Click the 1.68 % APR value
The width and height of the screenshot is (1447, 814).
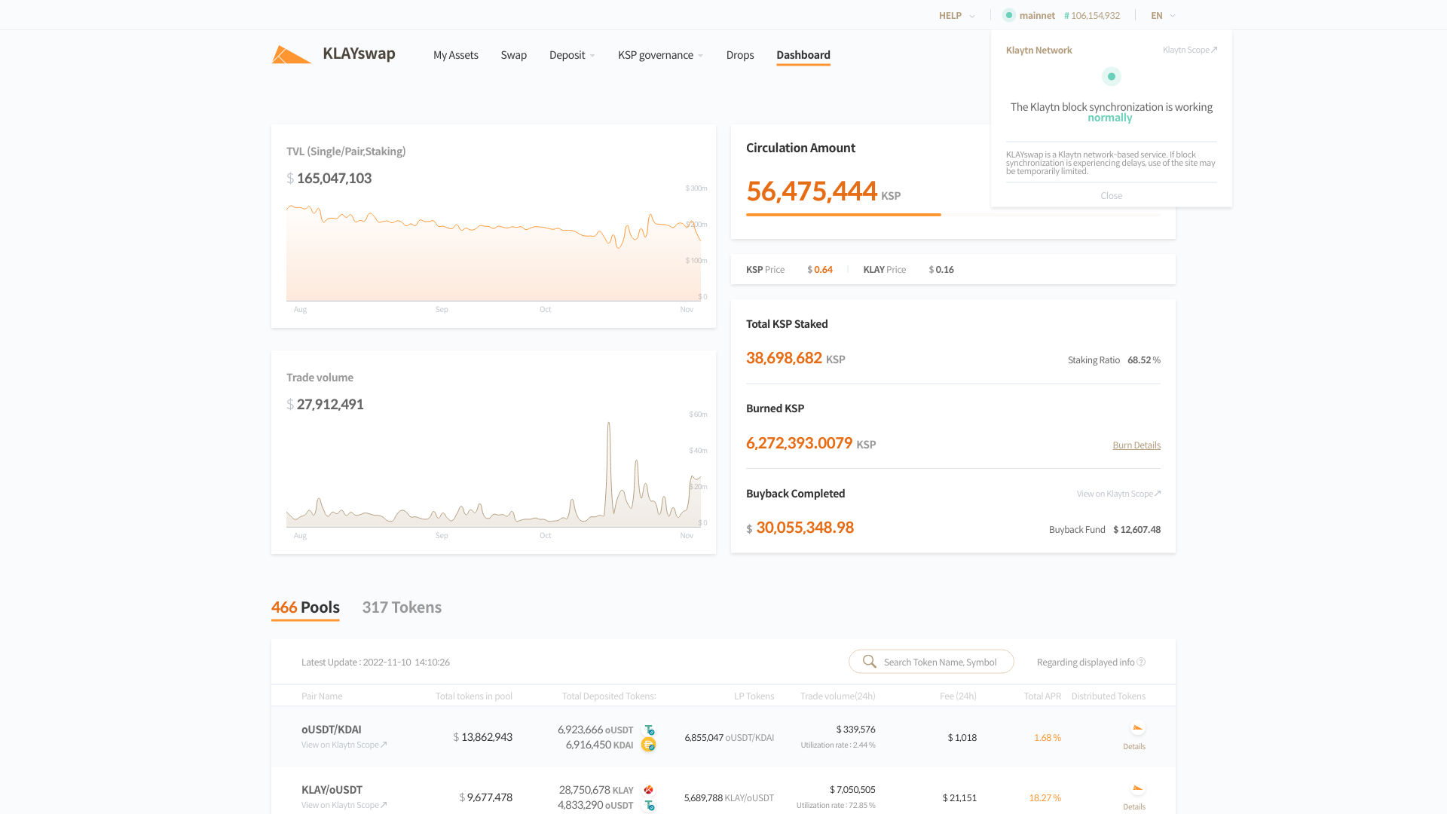[x=1047, y=738]
